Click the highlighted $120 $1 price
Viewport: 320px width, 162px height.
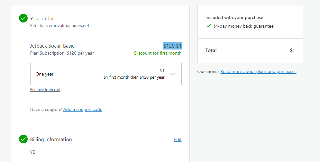pos(172,46)
